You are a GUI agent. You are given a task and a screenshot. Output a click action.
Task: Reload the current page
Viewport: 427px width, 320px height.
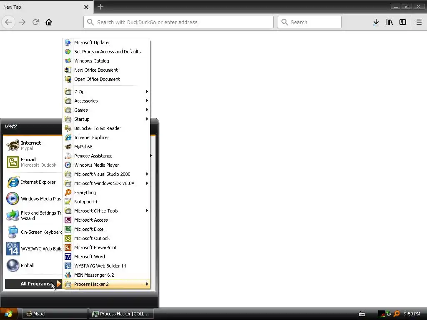[x=35, y=22]
